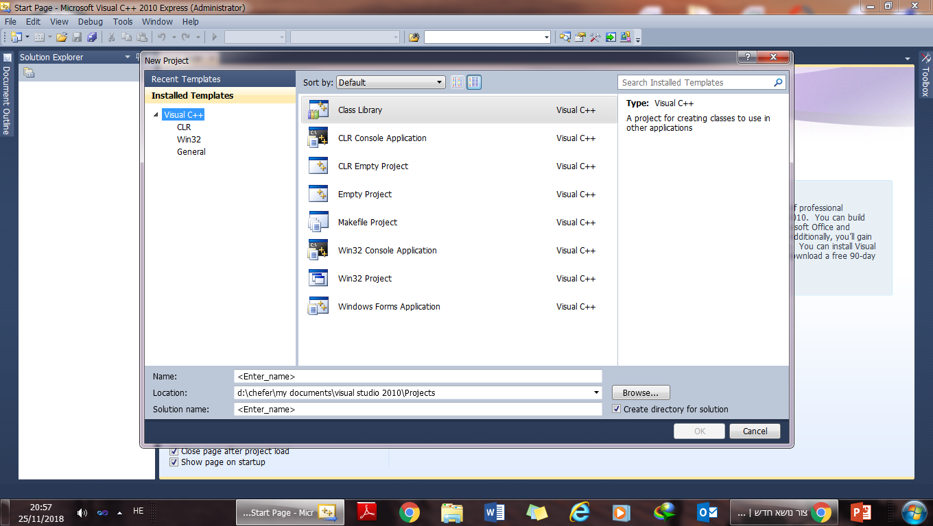Click the Extension Manager toolbar icon
This screenshot has width=933, height=526.
(626, 37)
